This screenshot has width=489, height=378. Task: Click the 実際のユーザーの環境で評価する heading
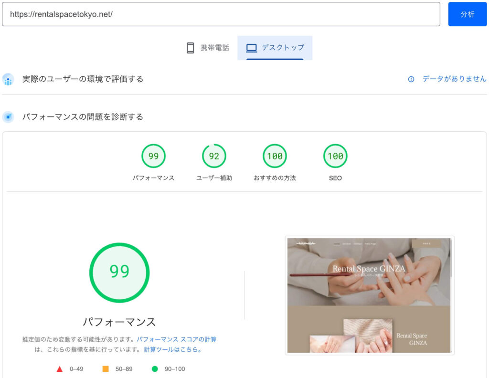pos(83,79)
